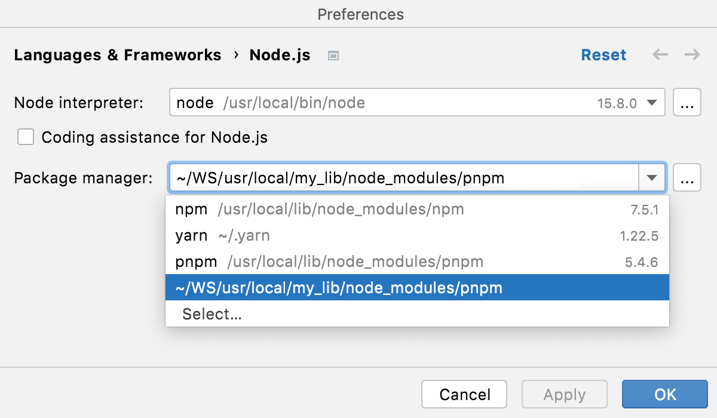Screen dimensions: 717x418
Task: Toggle the Node.js coding assistance option off
Action: [x=25, y=137]
